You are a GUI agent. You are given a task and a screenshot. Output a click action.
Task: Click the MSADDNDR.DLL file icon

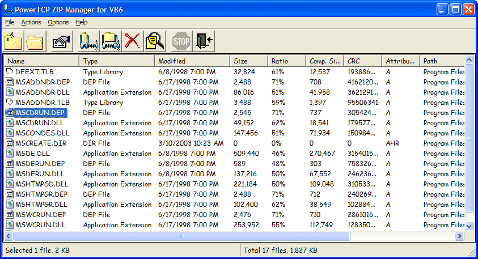click(x=10, y=92)
